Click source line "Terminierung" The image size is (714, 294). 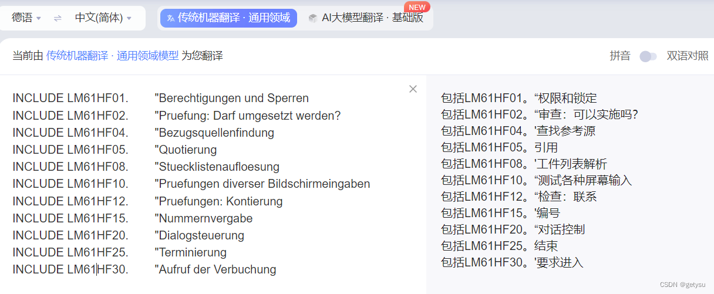click(x=190, y=252)
